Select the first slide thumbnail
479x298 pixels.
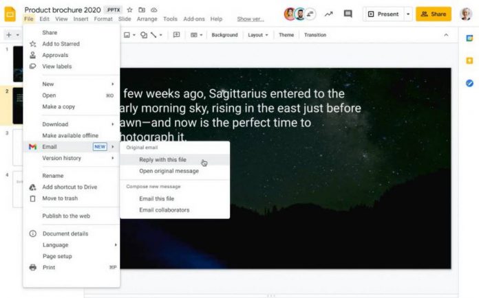point(18,64)
